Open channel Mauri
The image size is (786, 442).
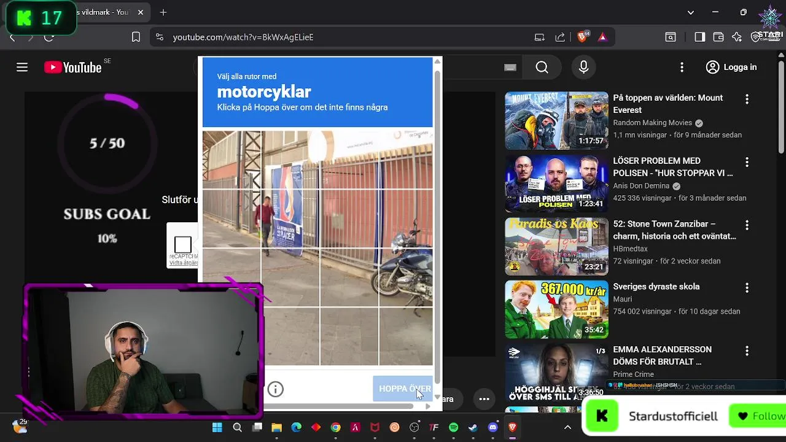coord(623,299)
